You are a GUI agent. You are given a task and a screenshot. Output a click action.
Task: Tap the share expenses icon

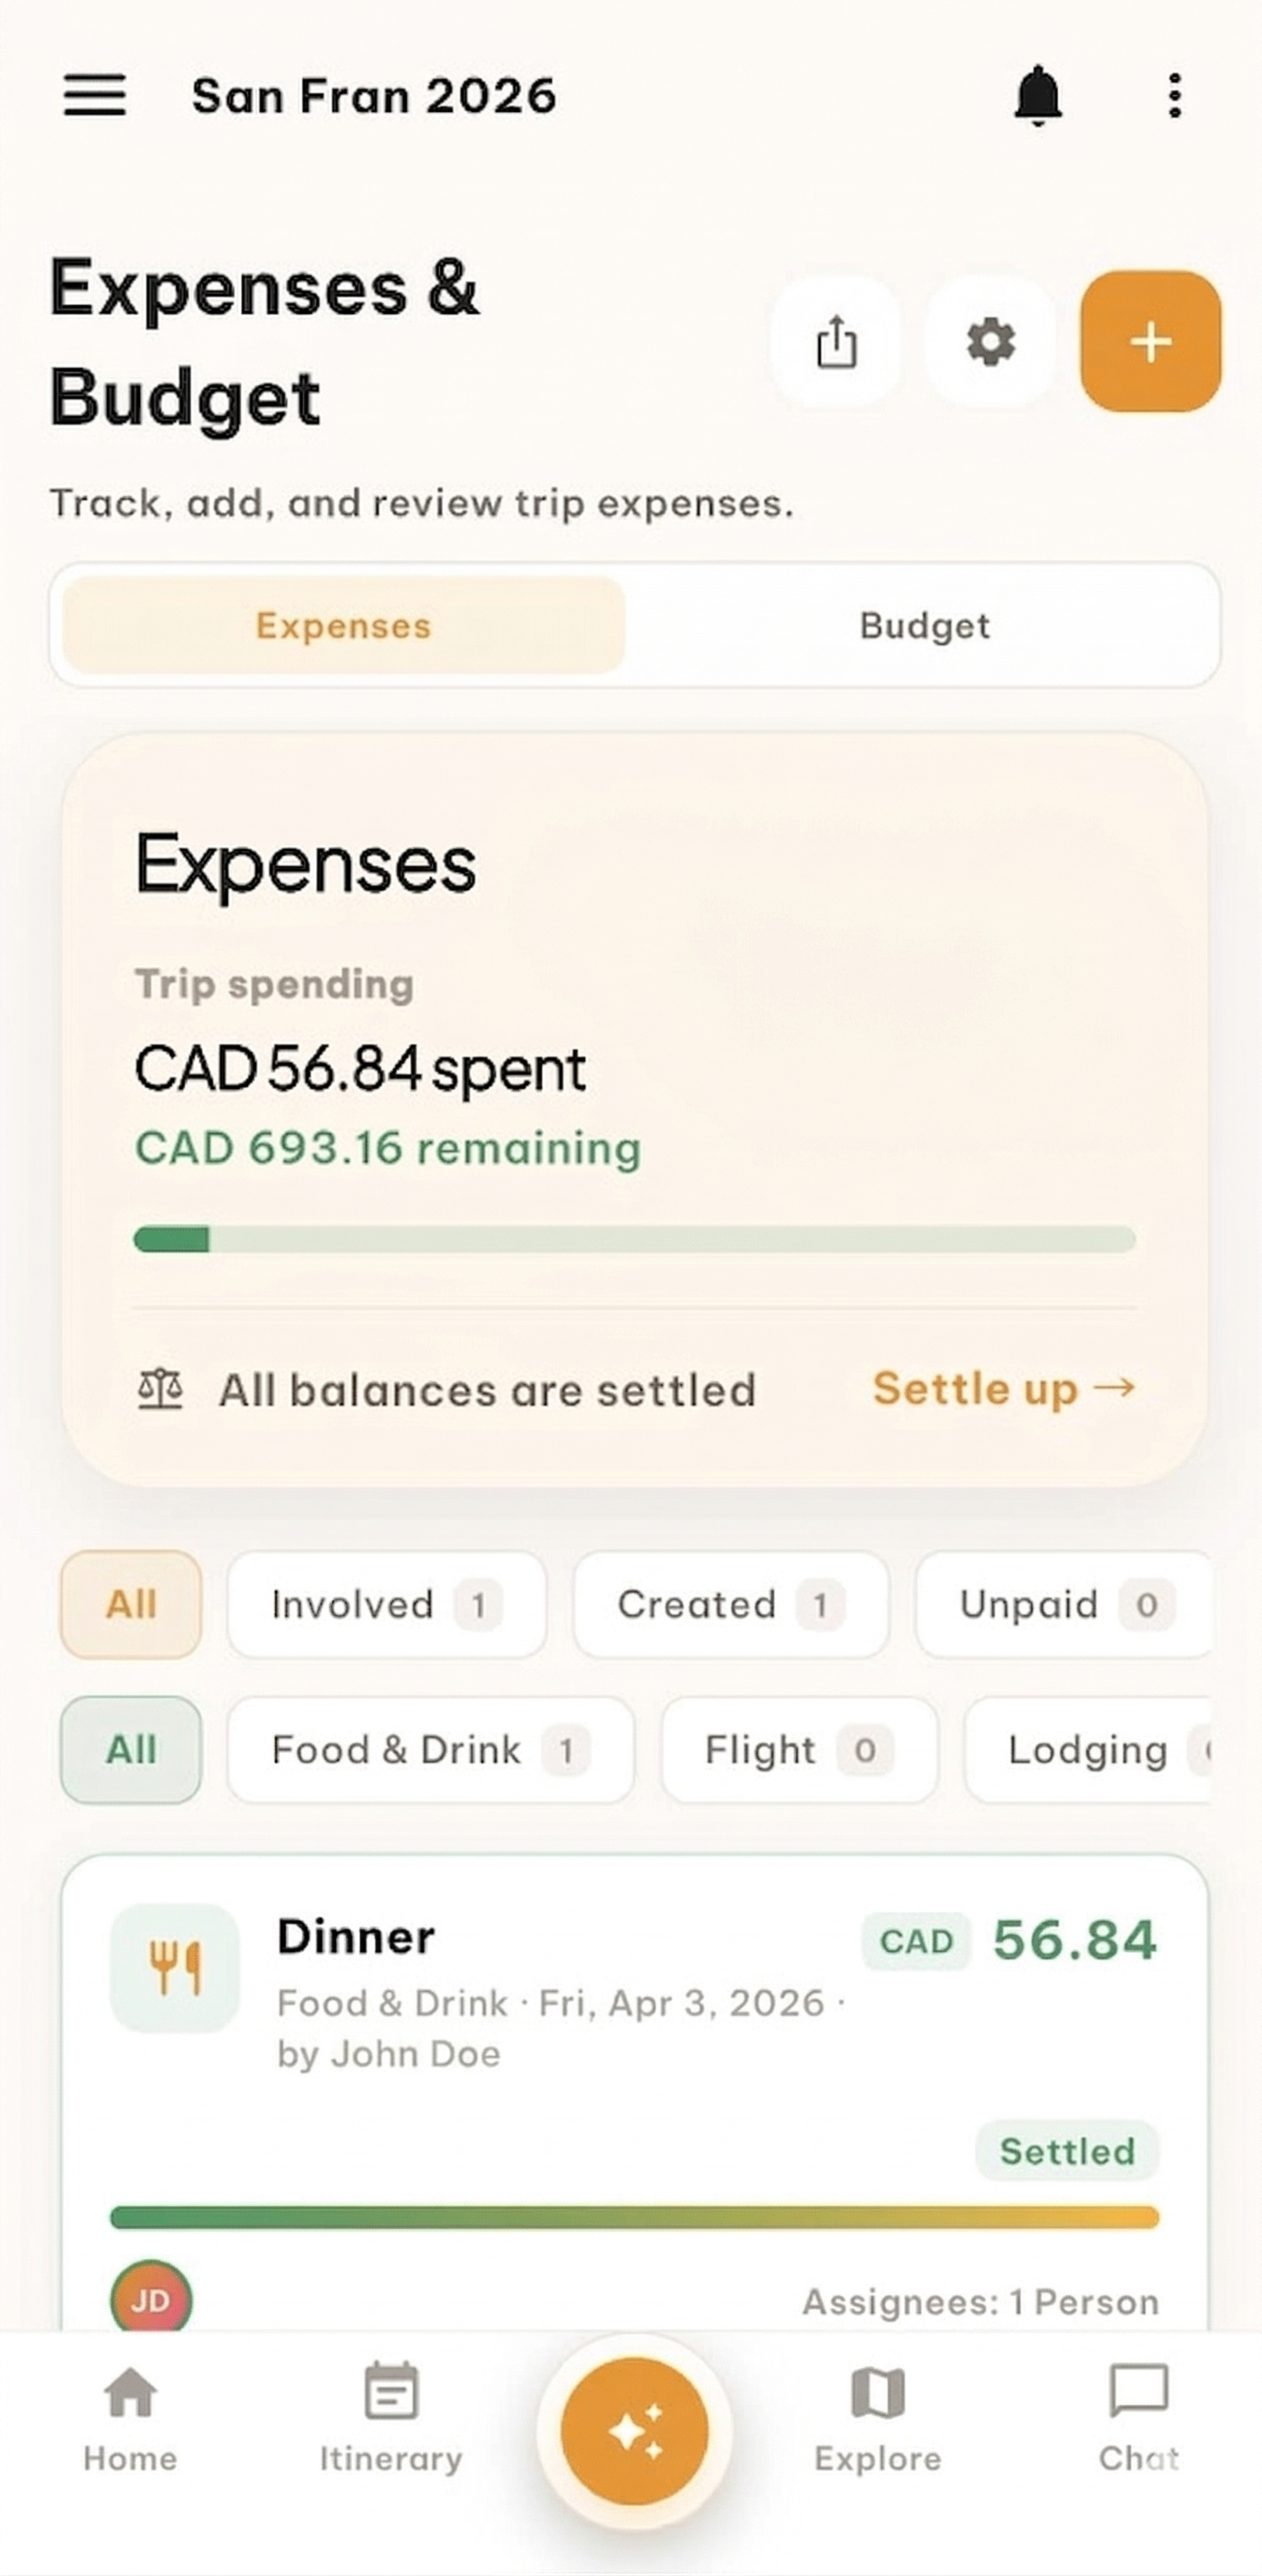[x=835, y=342]
